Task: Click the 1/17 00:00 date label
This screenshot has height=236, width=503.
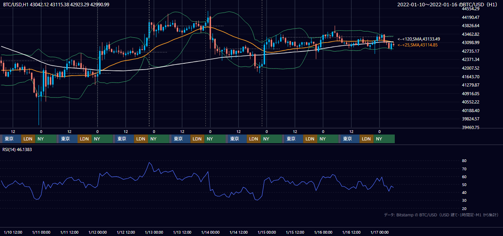Action: (x=379, y=232)
